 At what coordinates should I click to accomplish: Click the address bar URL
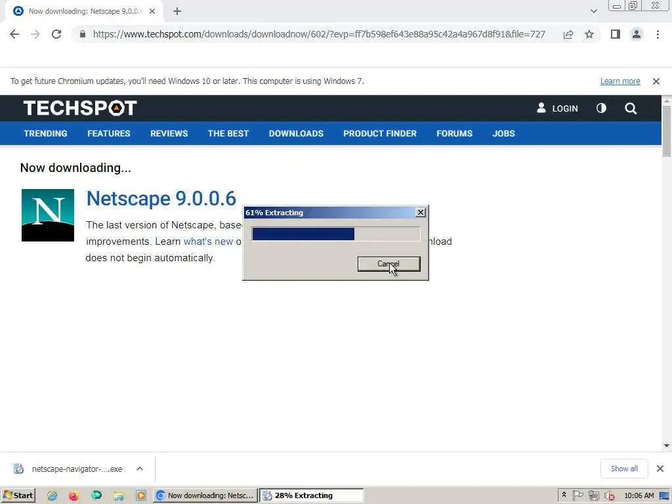pyautogui.click(x=319, y=34)
